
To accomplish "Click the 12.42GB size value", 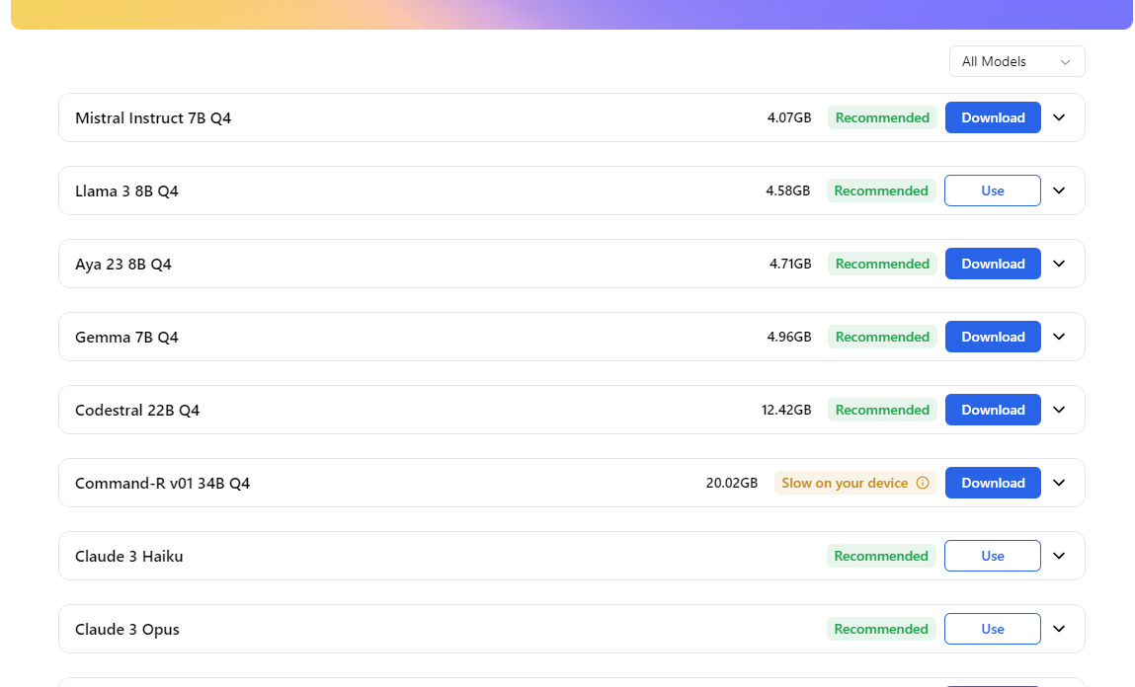I will [786, 410].
